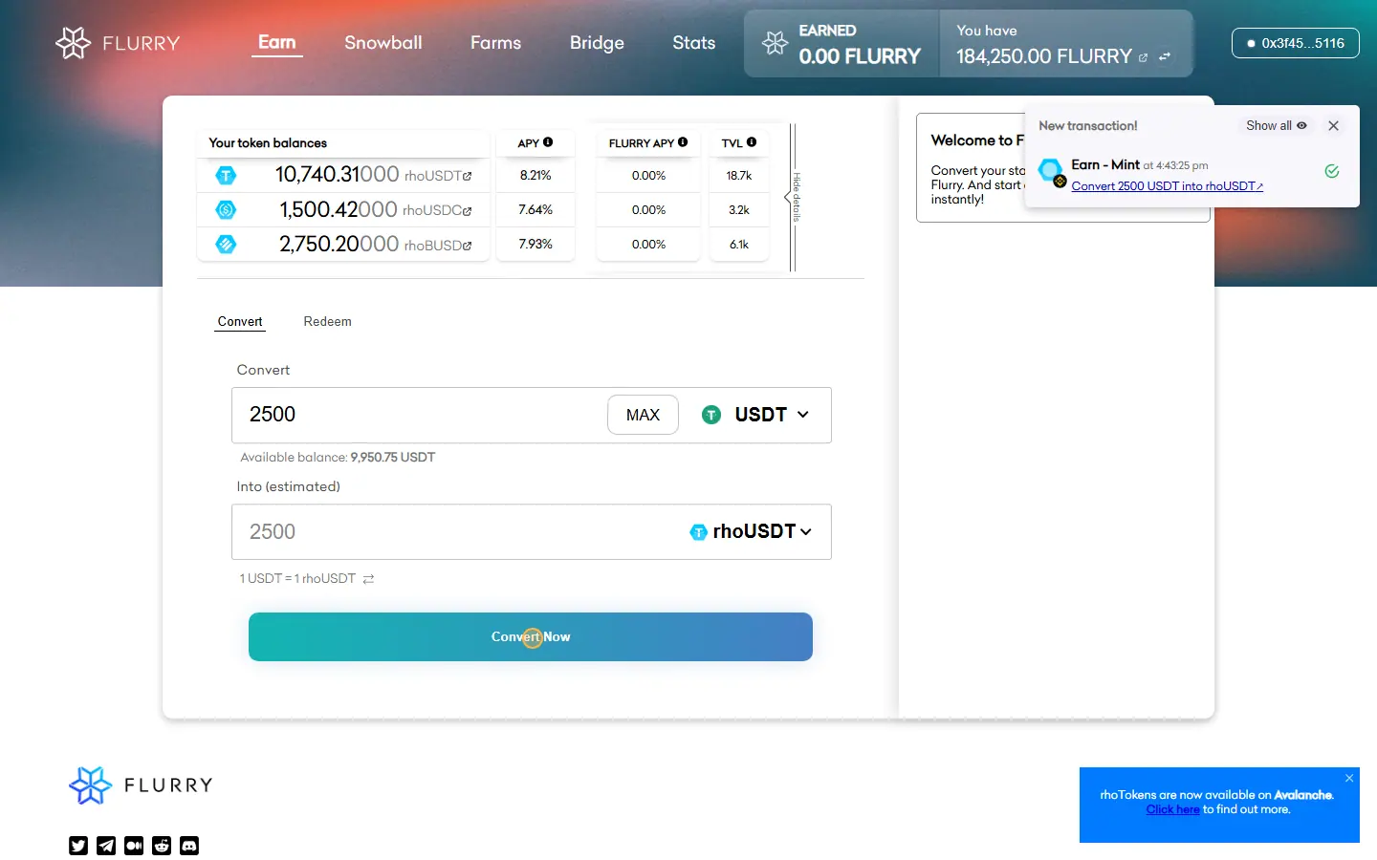Follow the Click here link in Avalanche banner
The height and width of the screenshot is (860, 1377).
click(x=1172, y=809)
